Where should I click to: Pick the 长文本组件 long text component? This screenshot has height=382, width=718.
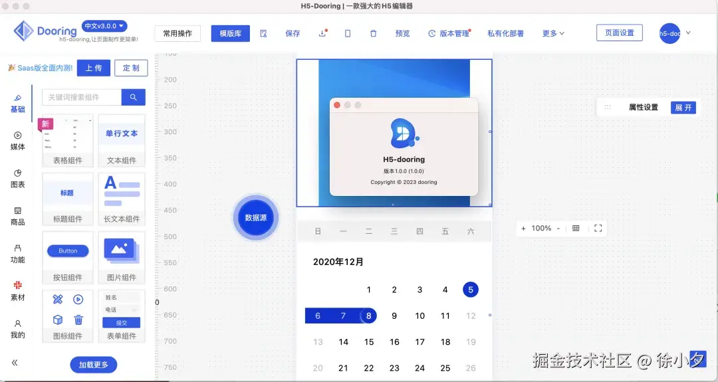122,199
